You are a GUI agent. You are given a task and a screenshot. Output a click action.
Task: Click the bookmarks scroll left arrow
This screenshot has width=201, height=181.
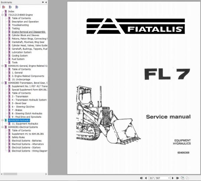tap(2, 174)
